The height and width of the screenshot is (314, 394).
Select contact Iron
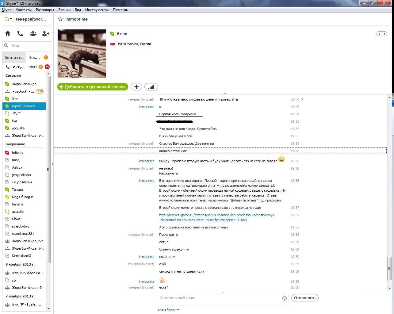[x=24, y=99]
